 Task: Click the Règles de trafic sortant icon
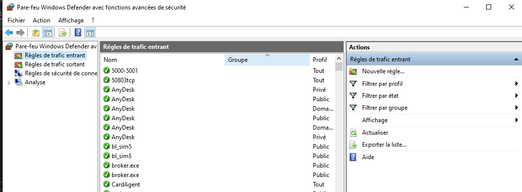point(18,64)
